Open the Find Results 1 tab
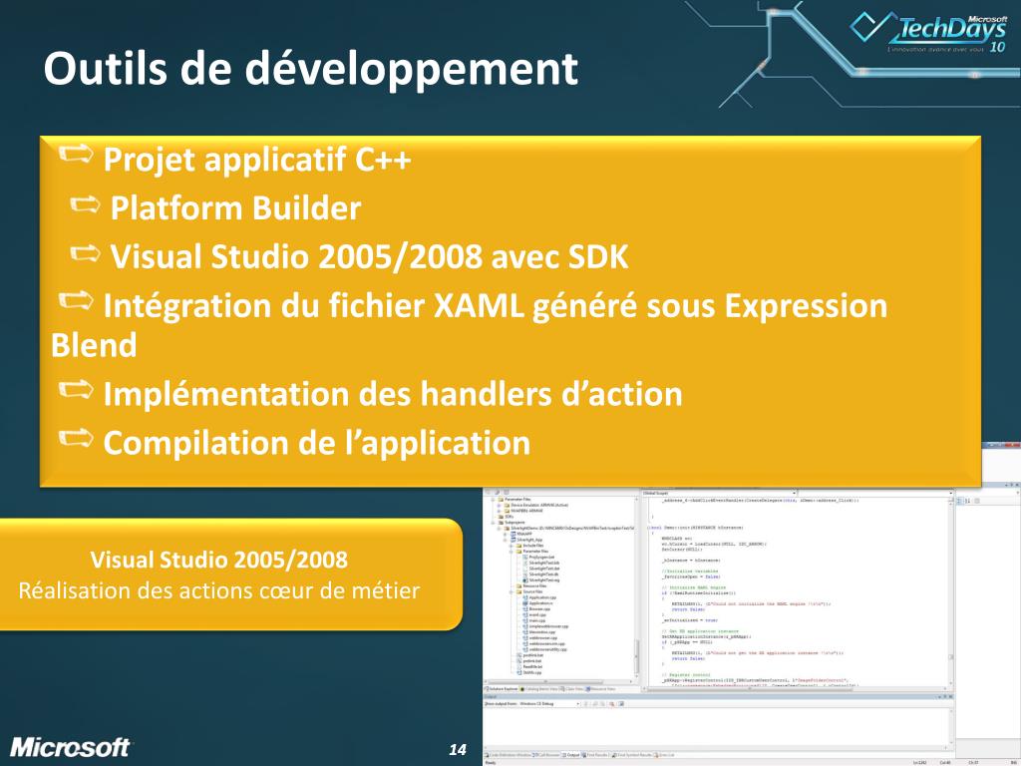This screenshot has width=1021, height=766. 595,755
